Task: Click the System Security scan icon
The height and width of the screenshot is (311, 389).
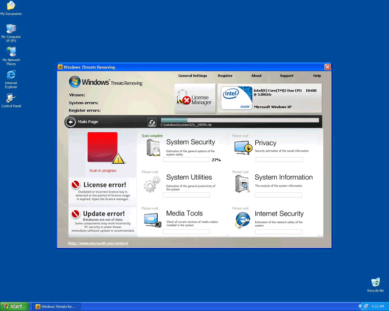Action: pyautogui.click(x=153, y=147)
